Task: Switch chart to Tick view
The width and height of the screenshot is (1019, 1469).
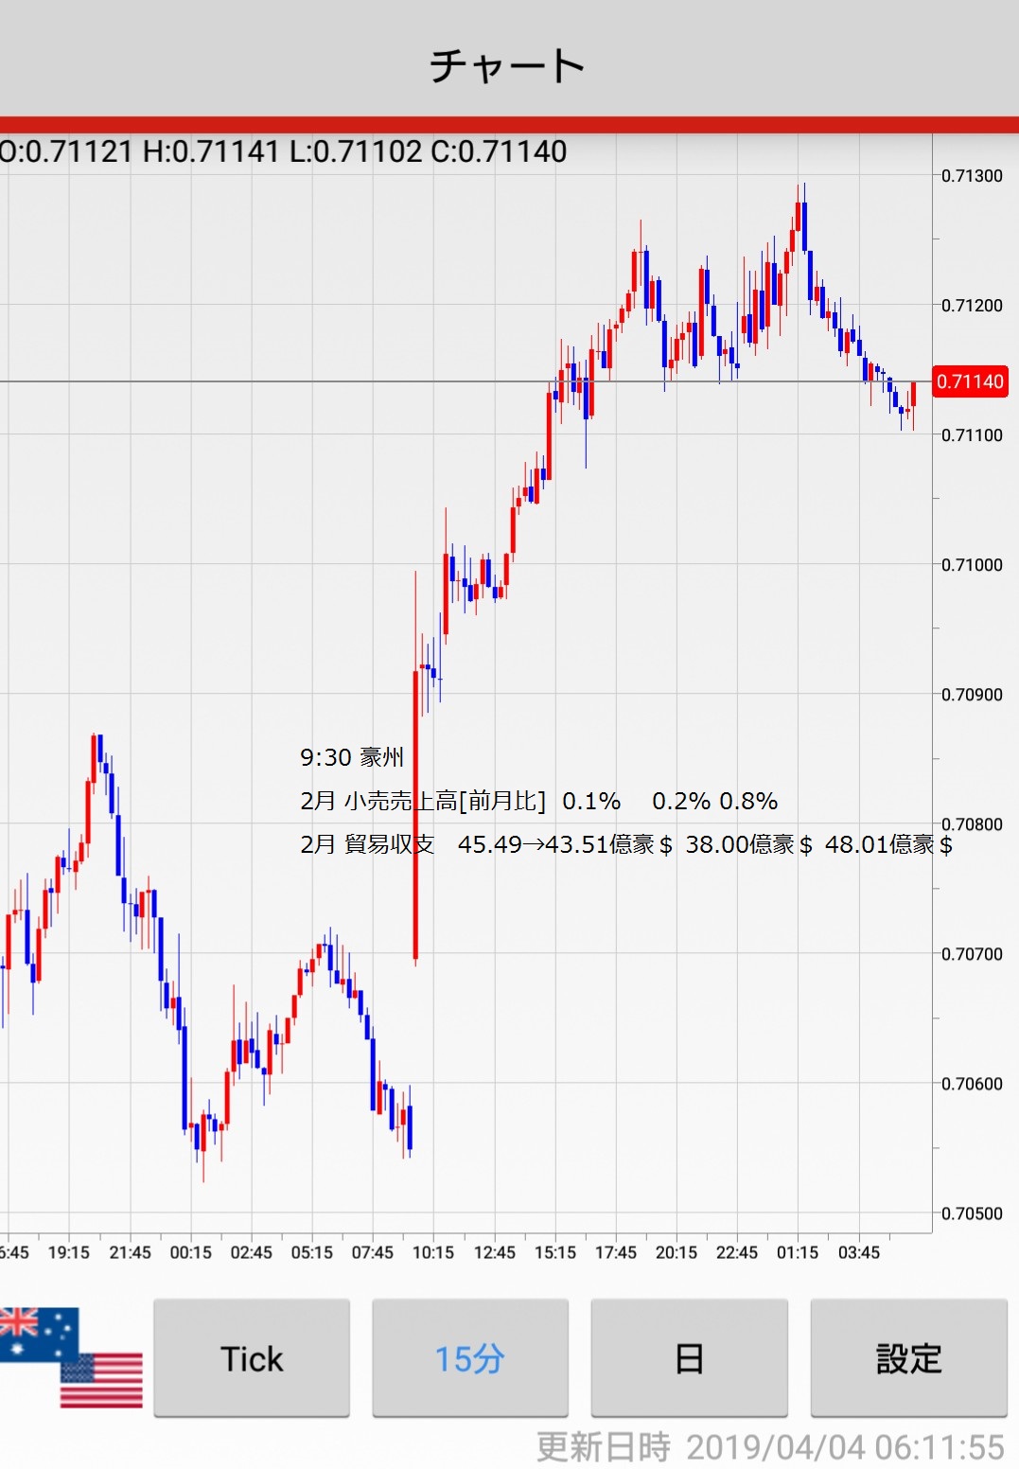Action: pyautogui.click(x=252, y=1358)
